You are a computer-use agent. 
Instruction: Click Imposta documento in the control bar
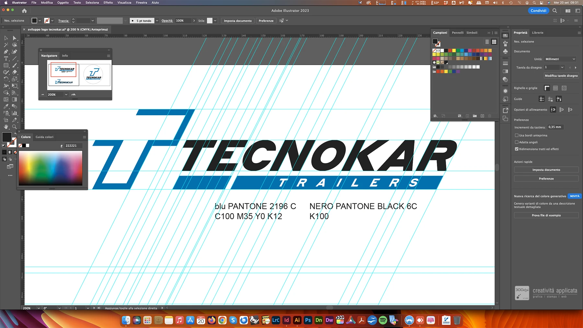[237, 21]
